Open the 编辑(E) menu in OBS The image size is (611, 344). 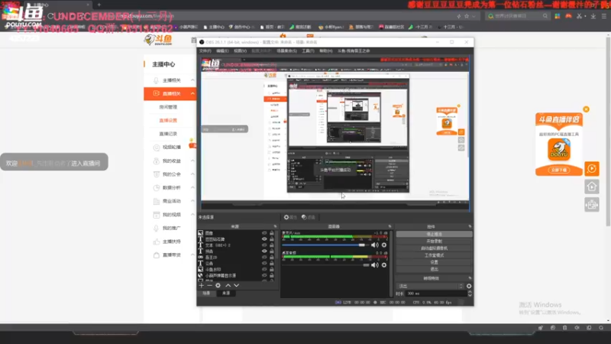pyautogui.click(x=222, y=50)
